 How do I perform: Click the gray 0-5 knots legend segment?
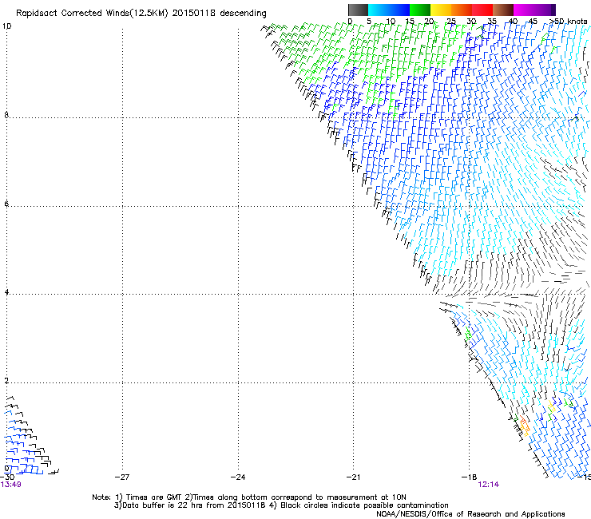click(x=358, y=10)
